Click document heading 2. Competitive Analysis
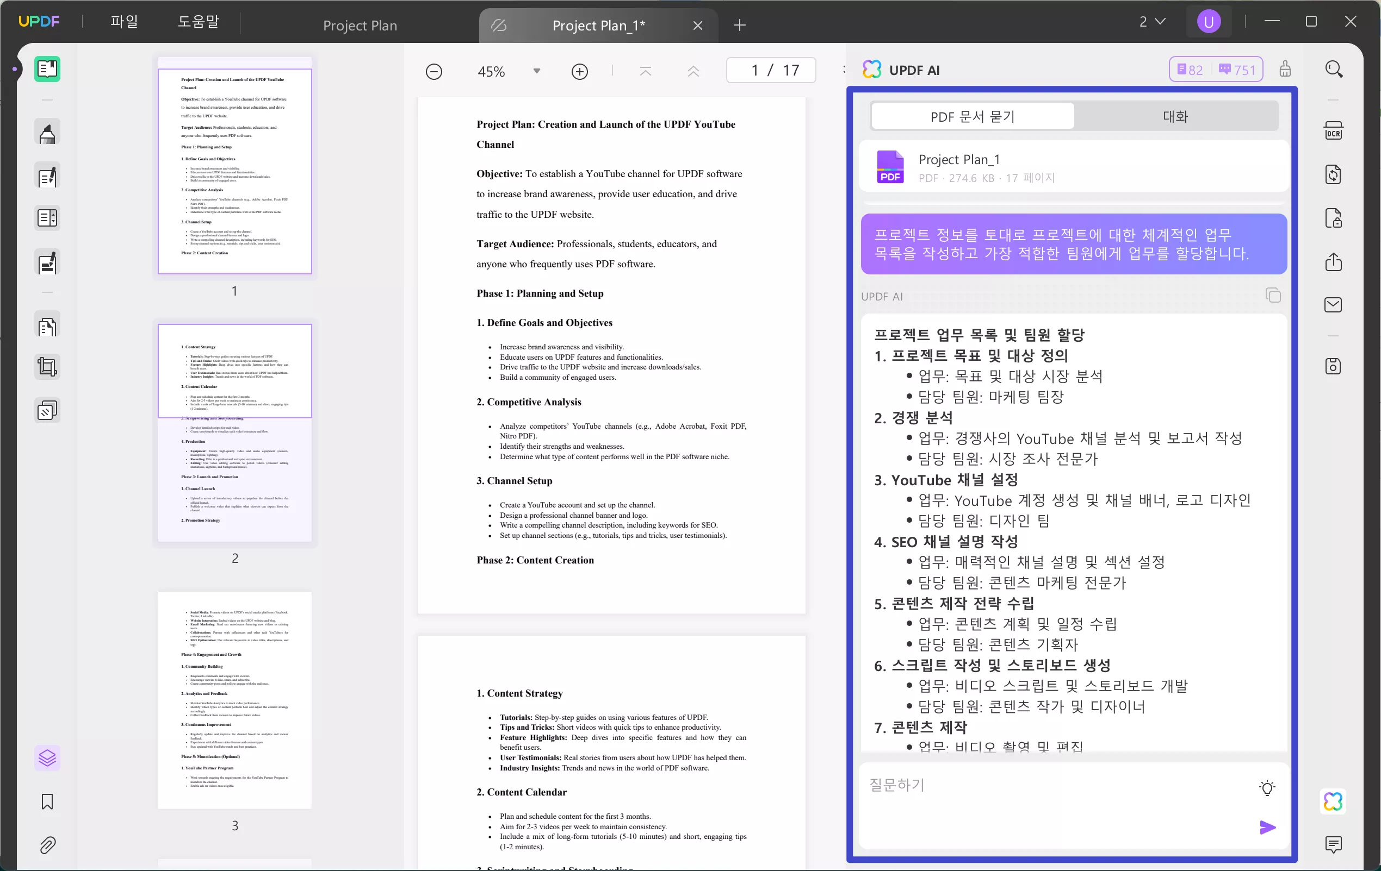Image resolution: width=1381 pixels, height=871 pixels. (529, 402)
